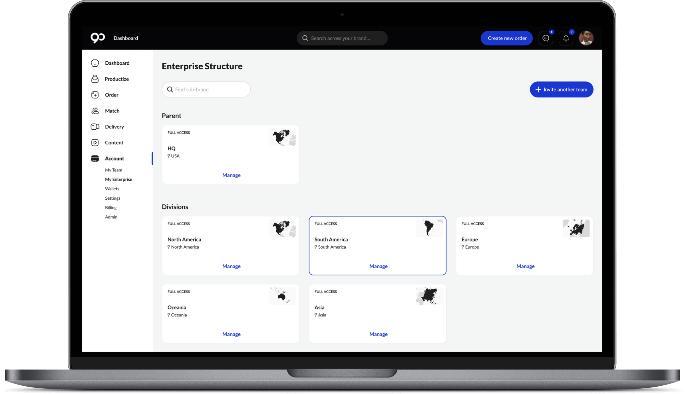Click Invite another team button
Screen dimensions: 686x394
click(x=561, y=89)
